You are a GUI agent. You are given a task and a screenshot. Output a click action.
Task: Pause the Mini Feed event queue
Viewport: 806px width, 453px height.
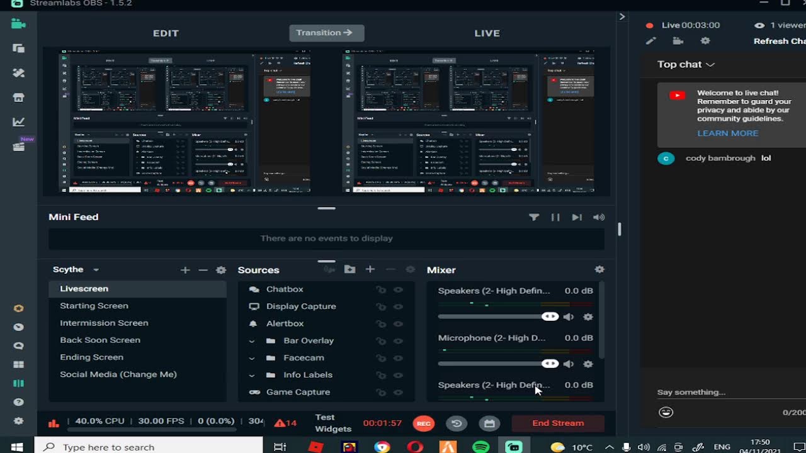[x=555, y=217]
